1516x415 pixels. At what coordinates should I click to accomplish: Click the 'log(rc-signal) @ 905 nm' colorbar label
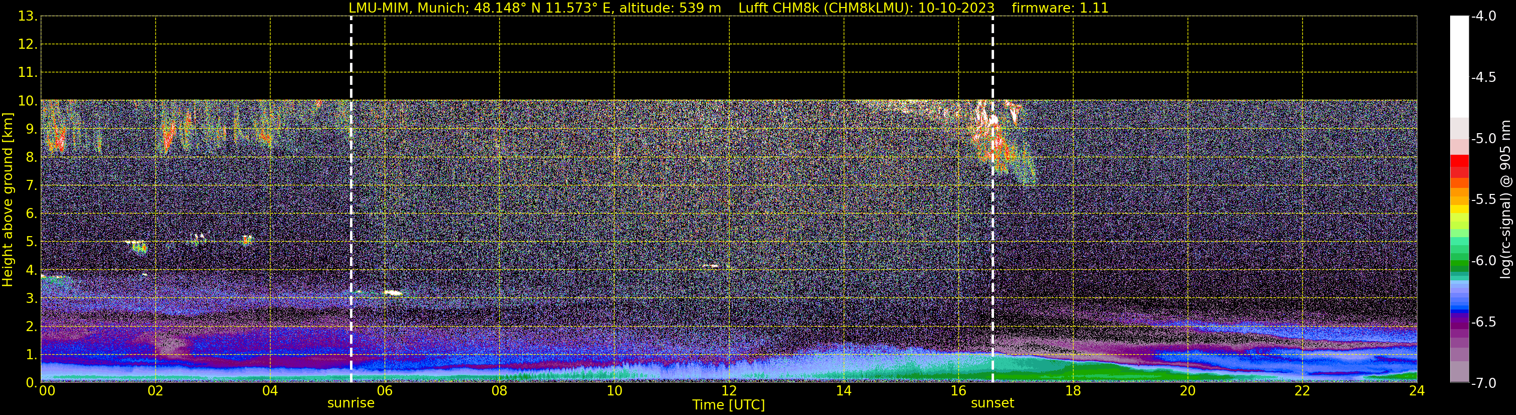pos(1506,199)
